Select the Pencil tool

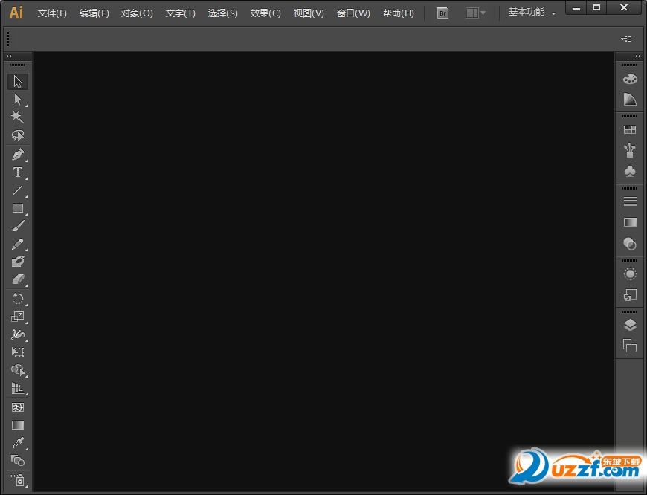point(18,244)
